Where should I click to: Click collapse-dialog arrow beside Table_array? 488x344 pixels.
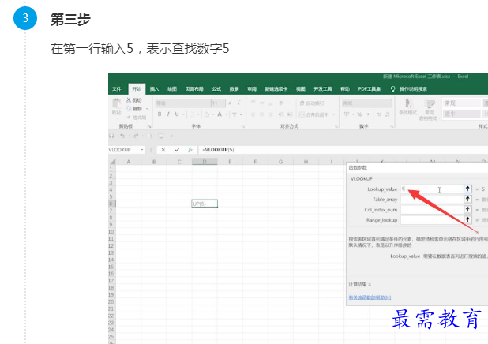click(467, 200)
